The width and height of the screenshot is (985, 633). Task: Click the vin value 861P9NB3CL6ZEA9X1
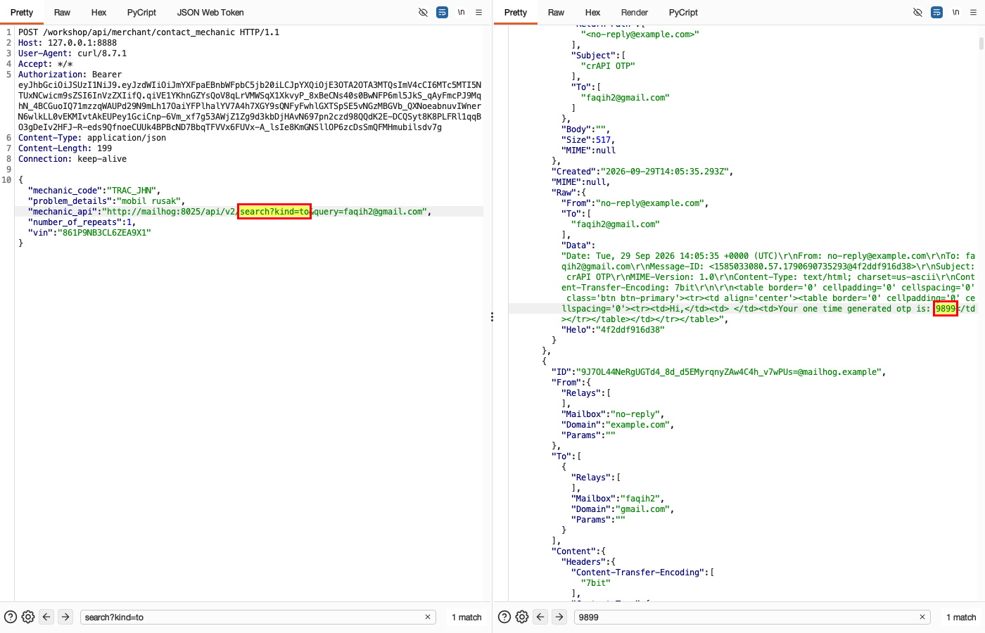(104, 233)
